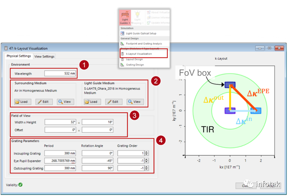Maximize the k-Layout Visualization window
The image size is (289, 196).
[x=270, y=48]
